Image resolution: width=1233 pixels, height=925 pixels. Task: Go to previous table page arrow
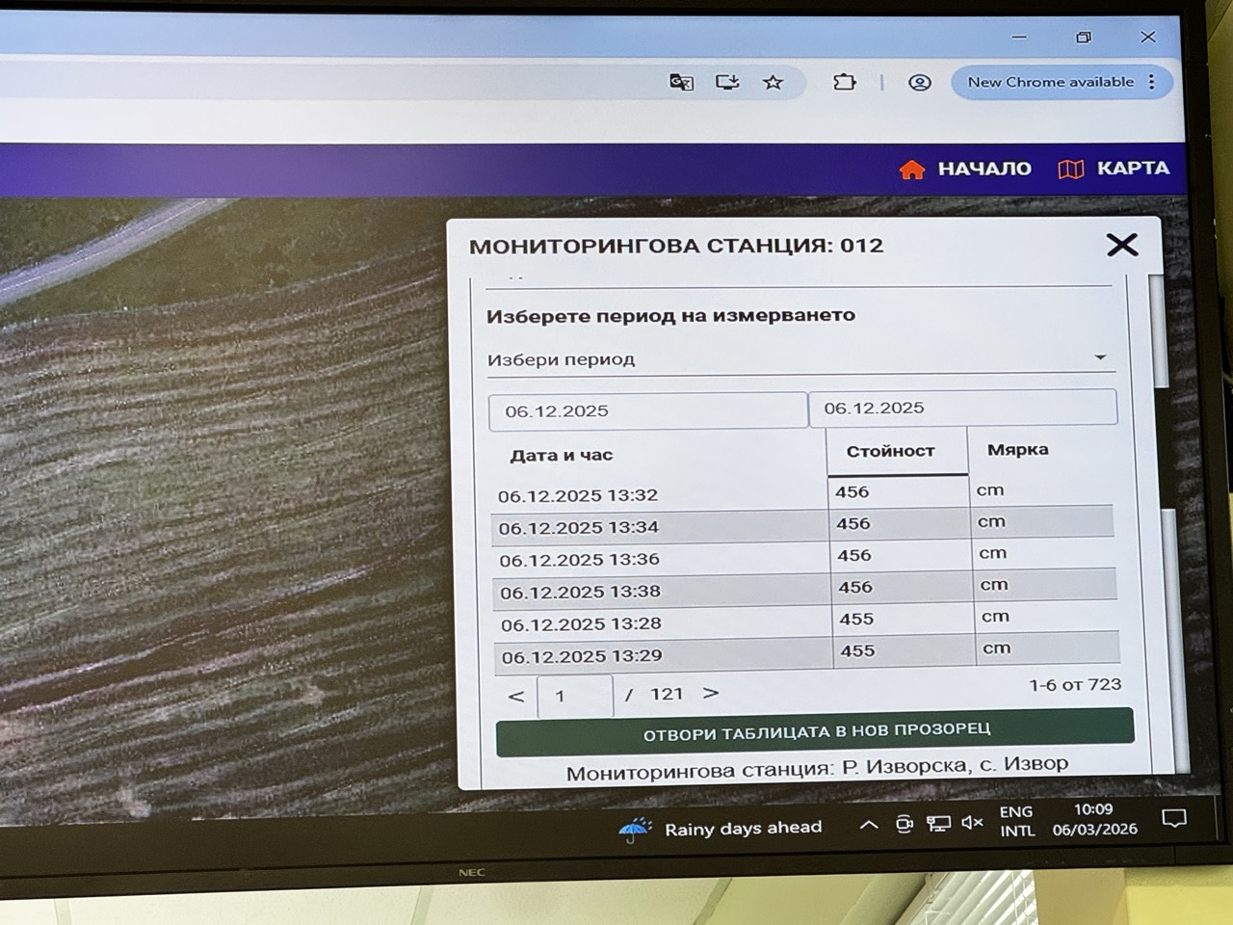[x=516, y=696]
